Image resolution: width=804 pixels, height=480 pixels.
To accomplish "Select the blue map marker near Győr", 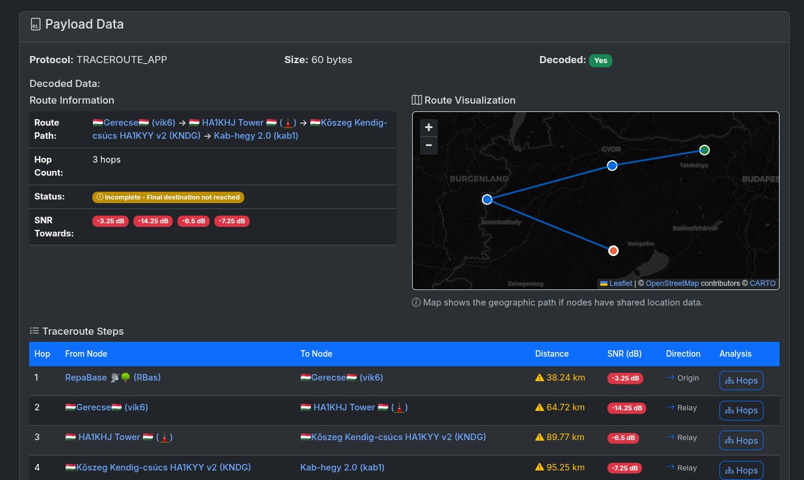I will coord(612,166).
